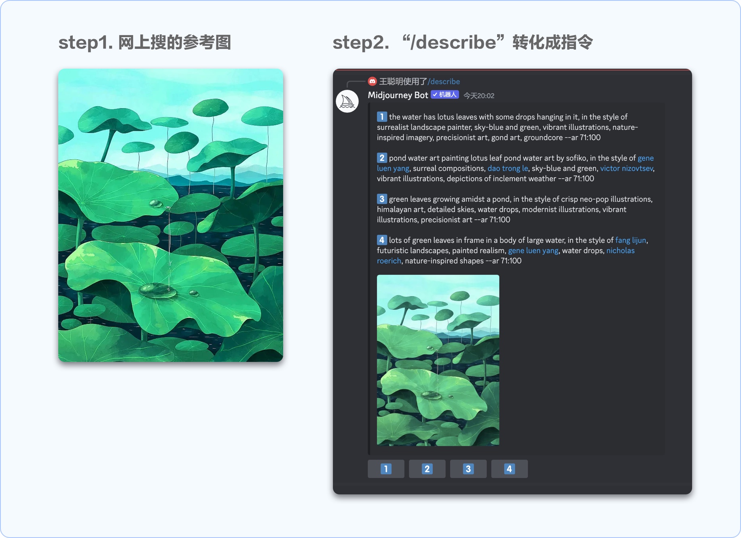The width and height of the screenshot is (741, 538).
Task: Open the victor nizovtsev link
Action: [627, 168]
